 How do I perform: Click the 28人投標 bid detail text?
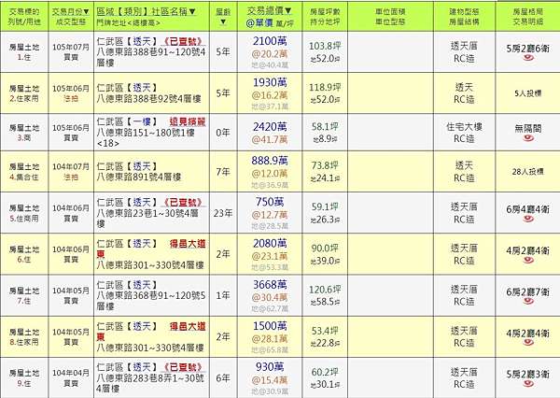click(528, 172)
